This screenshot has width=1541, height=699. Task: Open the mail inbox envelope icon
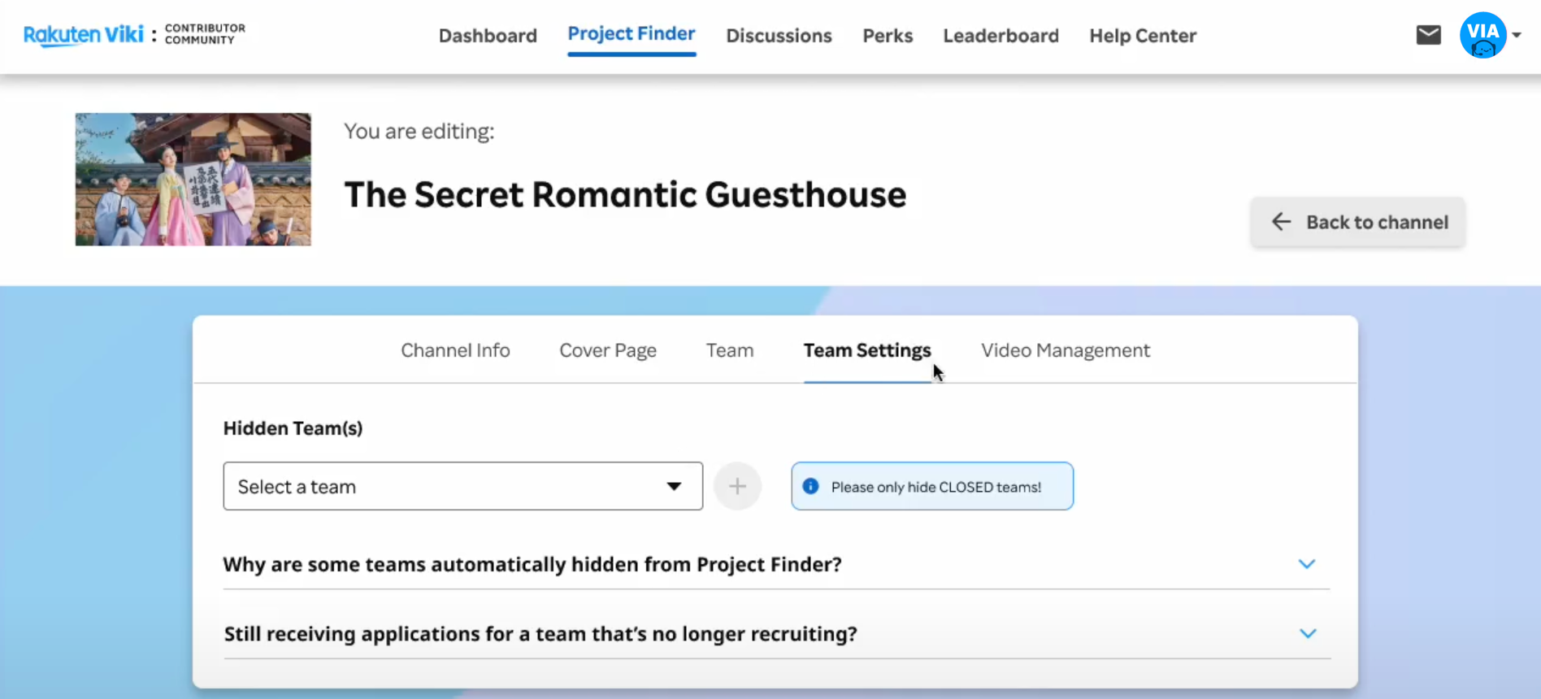[x=1428, y=35]
